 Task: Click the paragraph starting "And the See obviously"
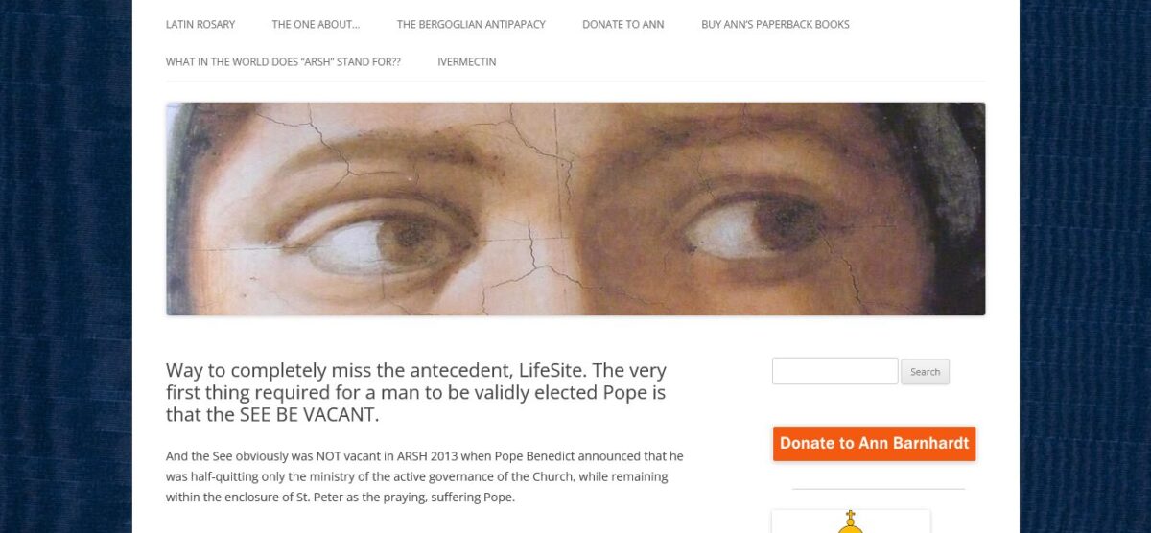(425, 476)
